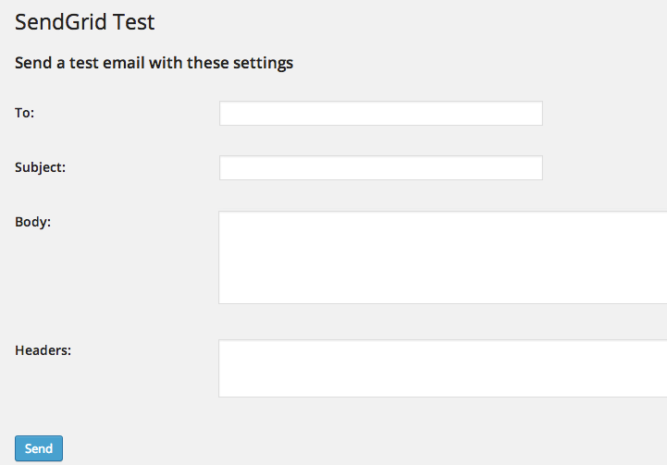Focus the message body textarea
The width and height of the screenshot is (667, 465).
[x=442, y=257]
